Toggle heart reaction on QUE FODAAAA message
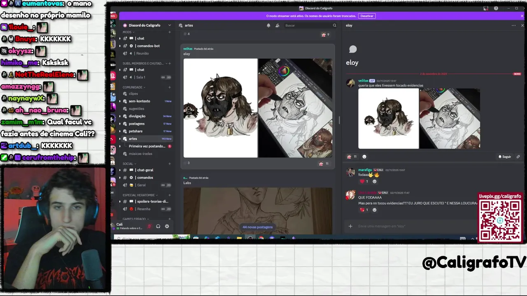This screenshot has height=296, width=527. (x=364, y=210)
